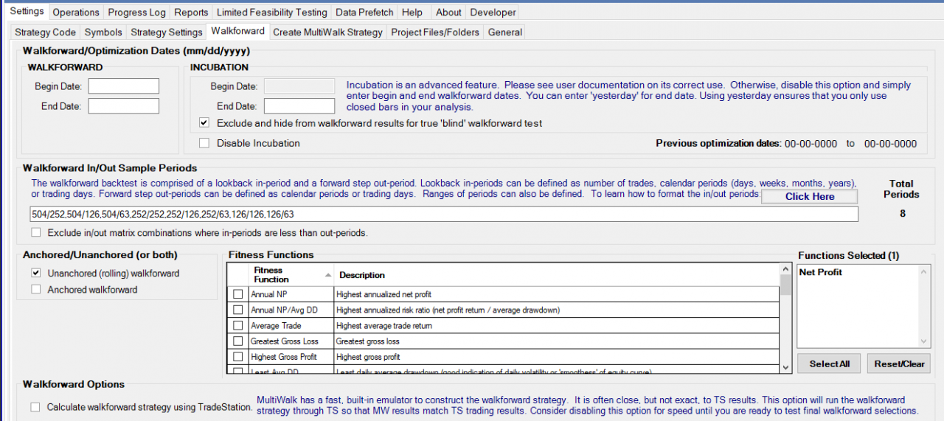Check the Annual NP fitness function
944x421 pixels.
point(237,294)
